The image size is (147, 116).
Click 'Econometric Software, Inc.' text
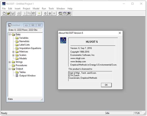82,55
